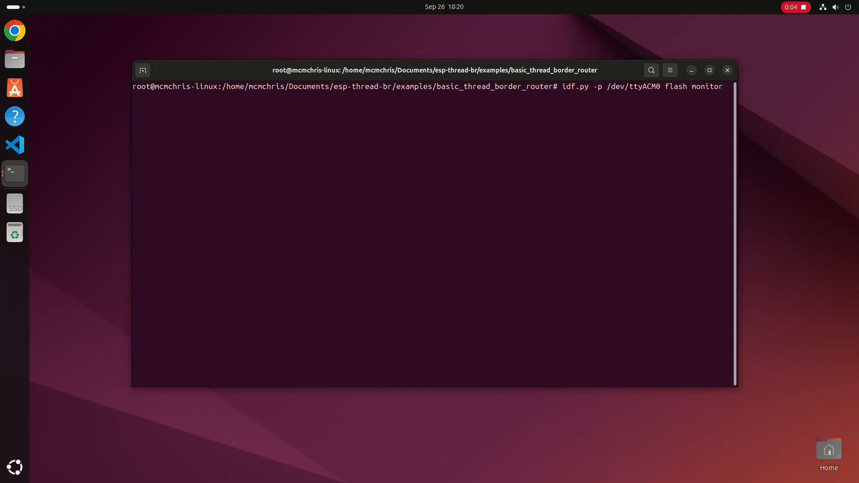Open Ubuntu App Center
Screen dimensions: 859x483
(x=15, y=88)
